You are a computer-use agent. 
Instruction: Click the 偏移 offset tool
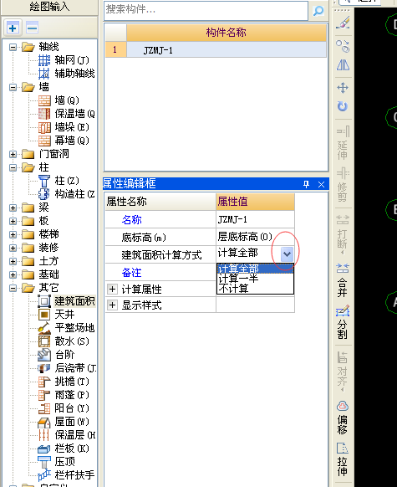[343, 418]
